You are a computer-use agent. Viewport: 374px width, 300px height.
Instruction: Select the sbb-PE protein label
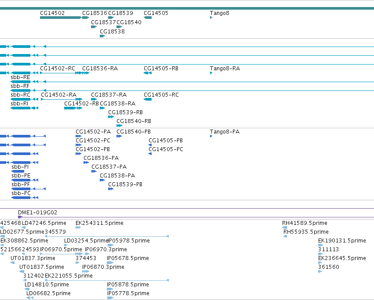click(x=21, y=176)
